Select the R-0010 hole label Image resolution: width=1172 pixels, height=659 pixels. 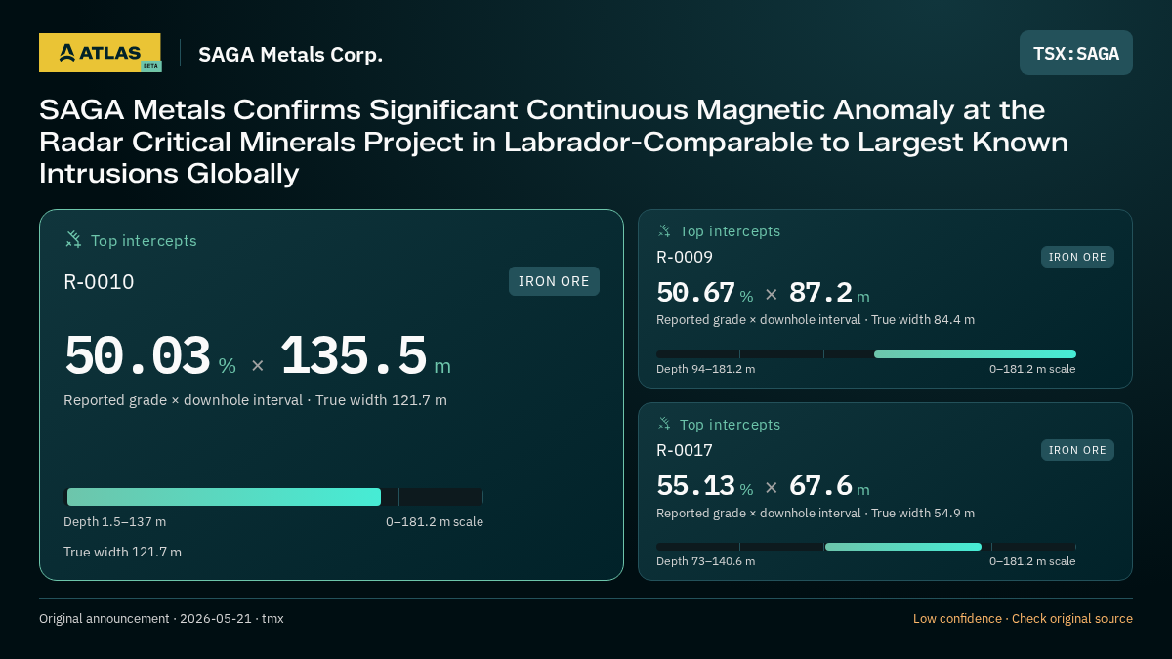[99, 282]
